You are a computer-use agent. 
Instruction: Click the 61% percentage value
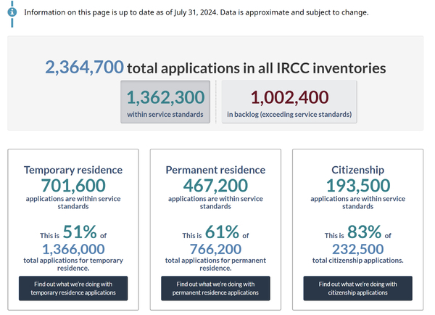(222, 232)
